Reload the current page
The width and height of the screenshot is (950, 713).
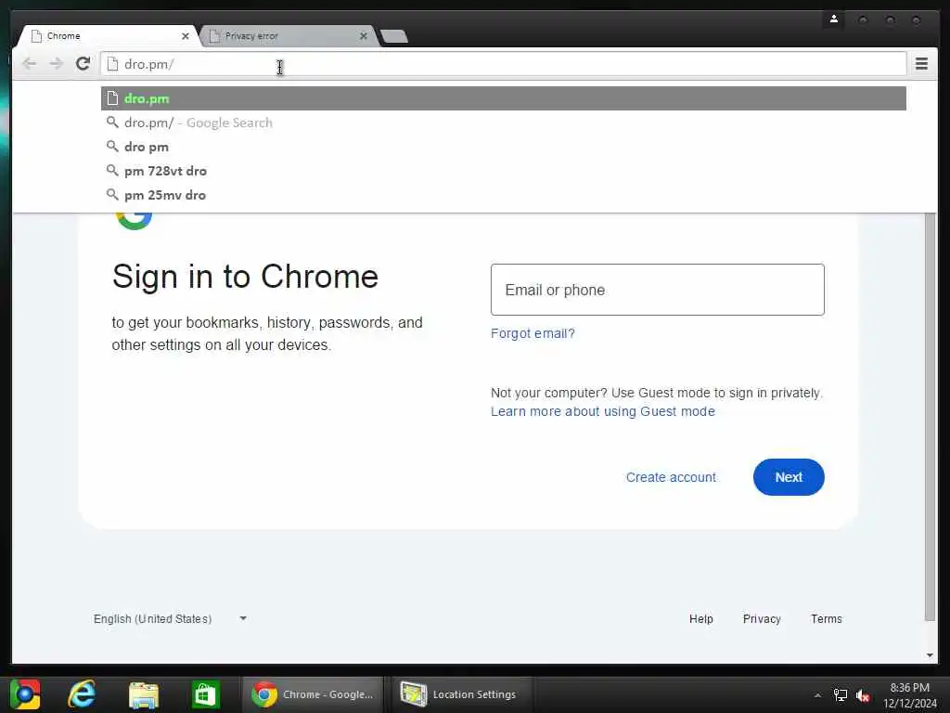[x=83, y=63]
